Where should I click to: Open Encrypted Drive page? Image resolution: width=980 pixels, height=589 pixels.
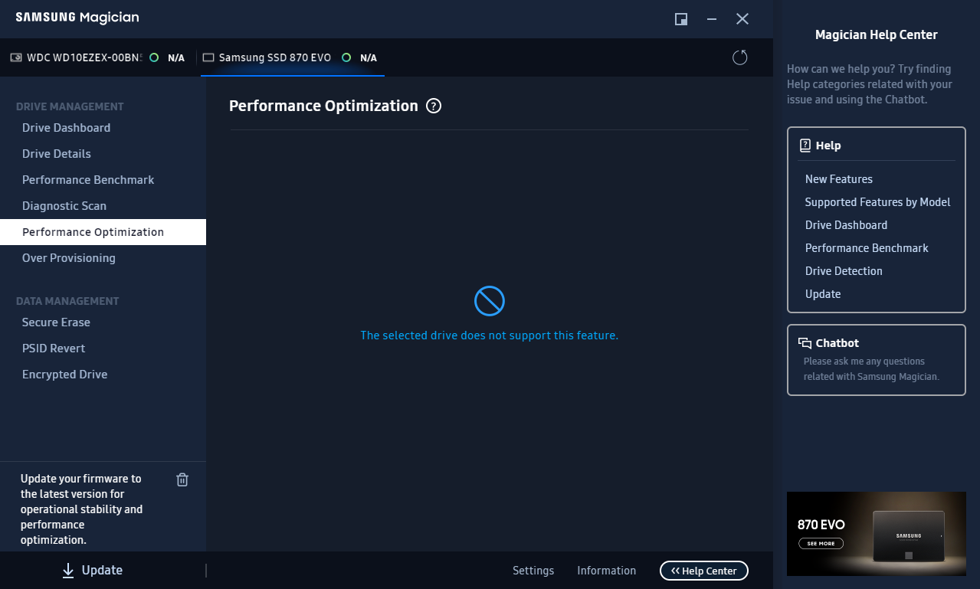point(64,375)
